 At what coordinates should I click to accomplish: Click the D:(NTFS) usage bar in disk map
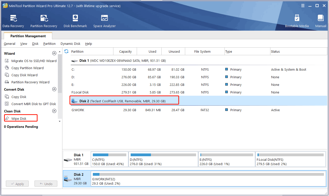pos(163,155)
